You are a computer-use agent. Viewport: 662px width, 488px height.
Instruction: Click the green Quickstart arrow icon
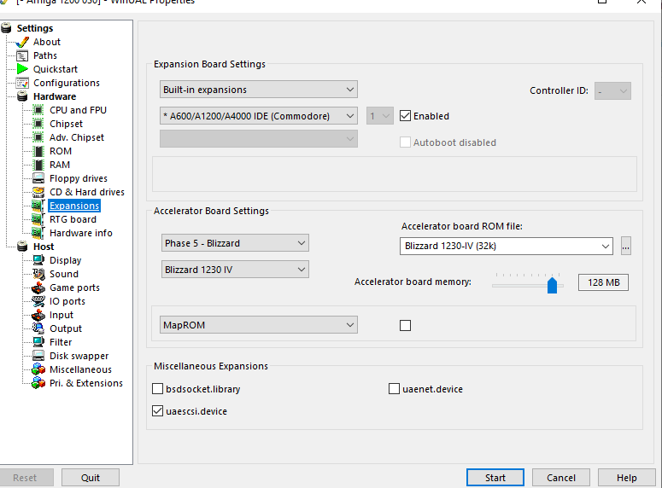point(22,69)
